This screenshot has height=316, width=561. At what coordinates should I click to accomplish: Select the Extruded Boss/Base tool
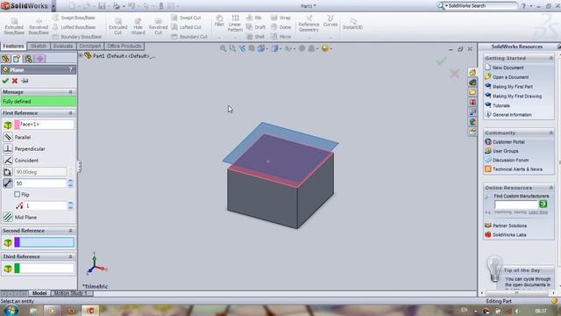[14, 26]
